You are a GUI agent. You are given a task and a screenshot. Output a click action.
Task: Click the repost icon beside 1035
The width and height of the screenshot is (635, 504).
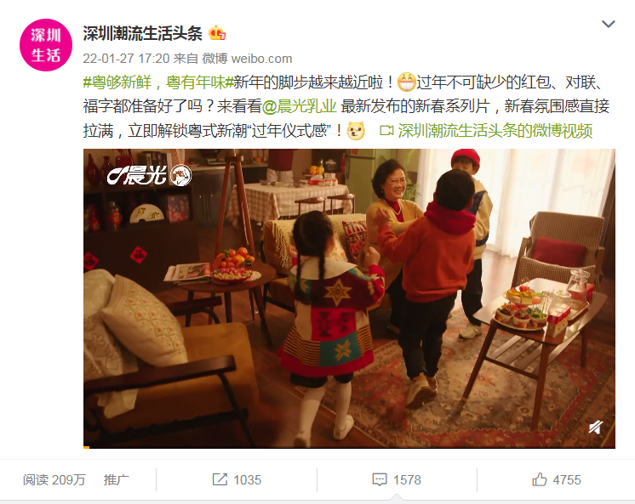pos(220,479)
